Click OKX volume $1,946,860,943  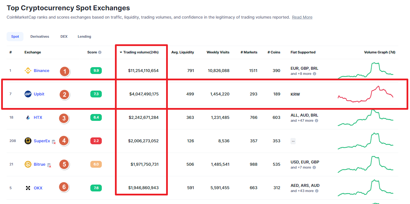(x=144, y=188)
